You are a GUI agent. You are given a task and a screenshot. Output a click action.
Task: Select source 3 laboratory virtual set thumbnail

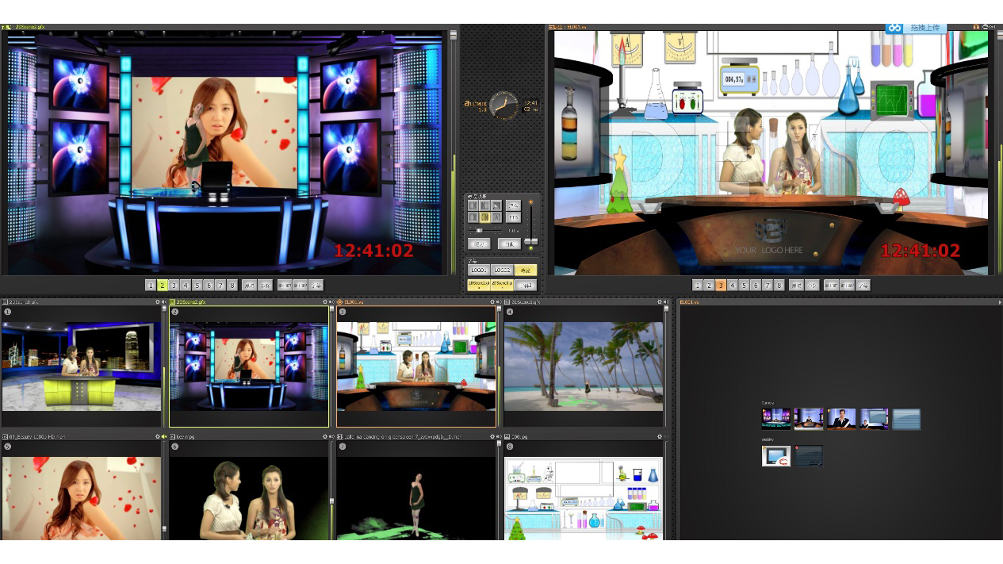coord(416,366)
